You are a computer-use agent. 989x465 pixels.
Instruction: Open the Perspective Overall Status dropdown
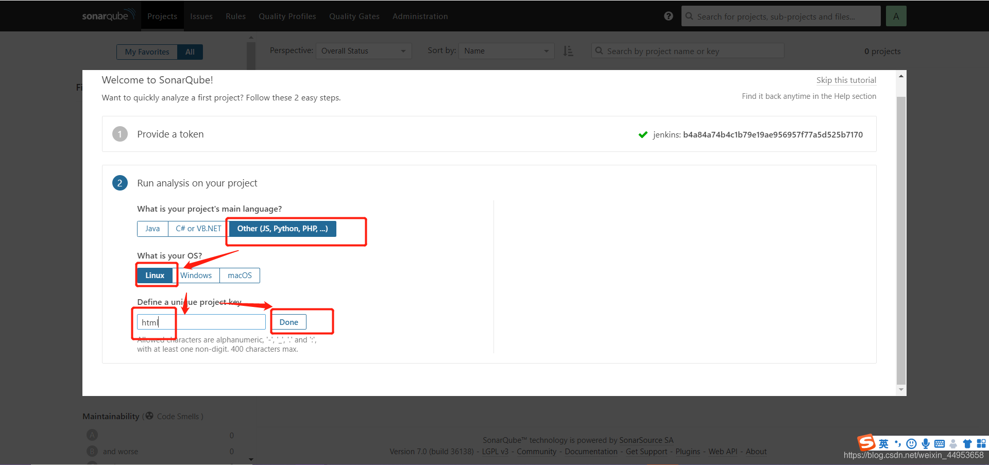pos(364,51)
